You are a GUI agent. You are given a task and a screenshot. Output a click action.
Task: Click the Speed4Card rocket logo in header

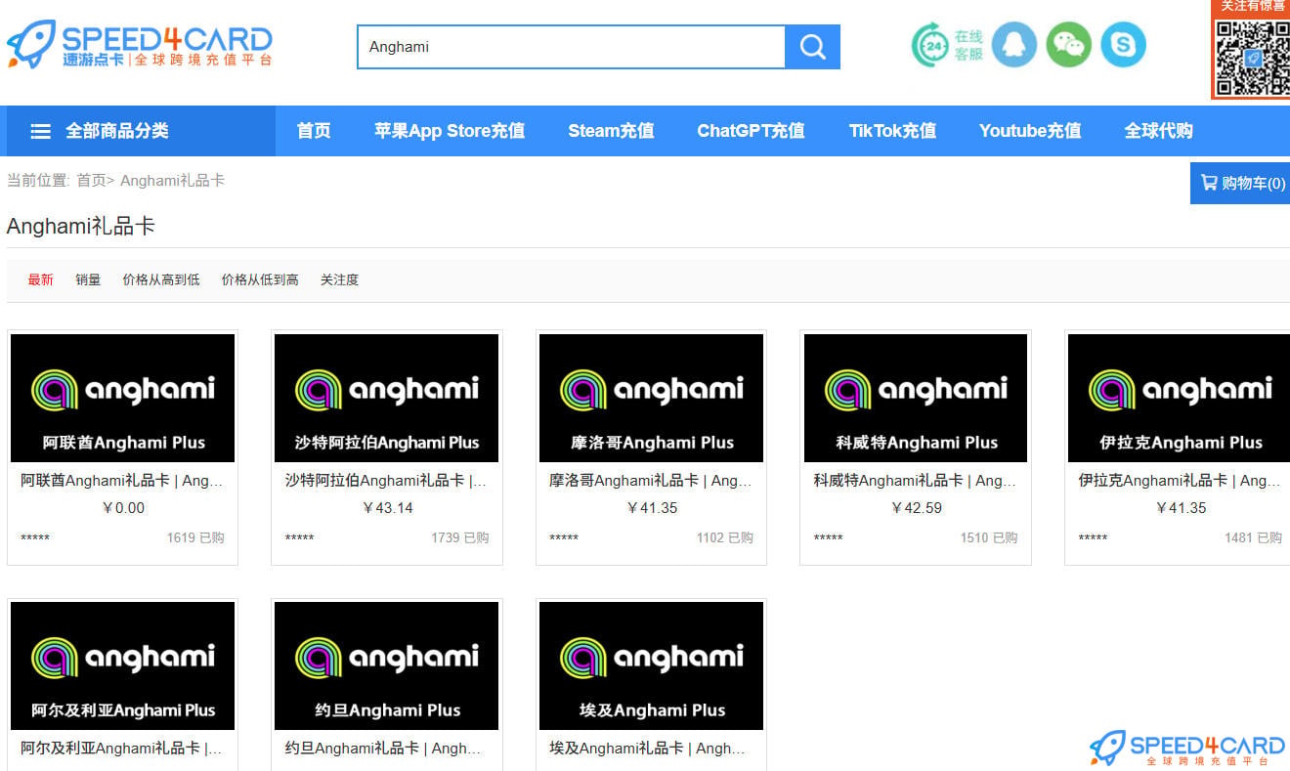pos(140,45)
